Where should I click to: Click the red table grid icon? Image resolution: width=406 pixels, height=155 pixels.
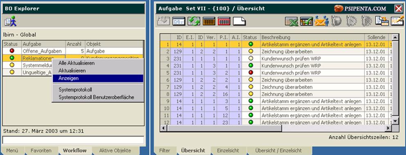(224, 21)
